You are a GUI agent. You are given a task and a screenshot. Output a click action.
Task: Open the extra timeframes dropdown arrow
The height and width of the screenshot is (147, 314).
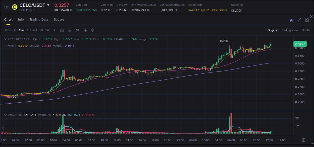(x=54, y=30)
